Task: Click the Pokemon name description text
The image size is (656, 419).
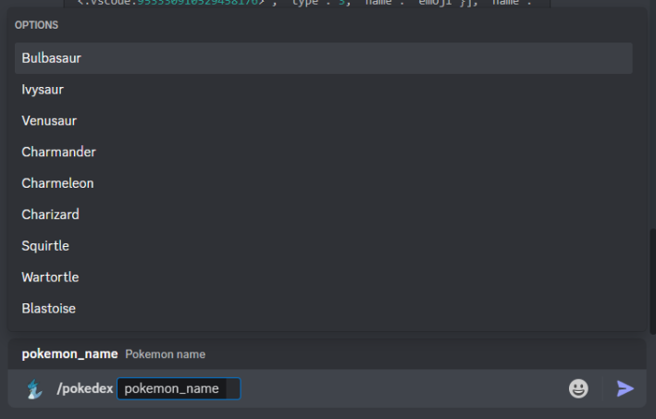Action: 166,354
